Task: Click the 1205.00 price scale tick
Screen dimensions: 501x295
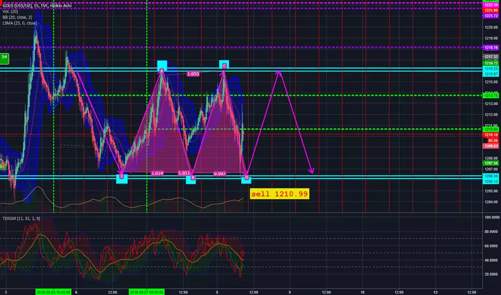Action: click(491, 191)
